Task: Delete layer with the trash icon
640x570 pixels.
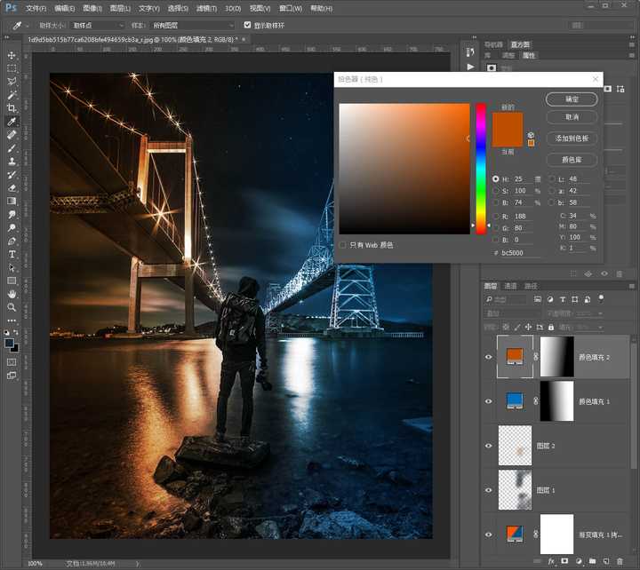Action: click(x=620, y=562)
